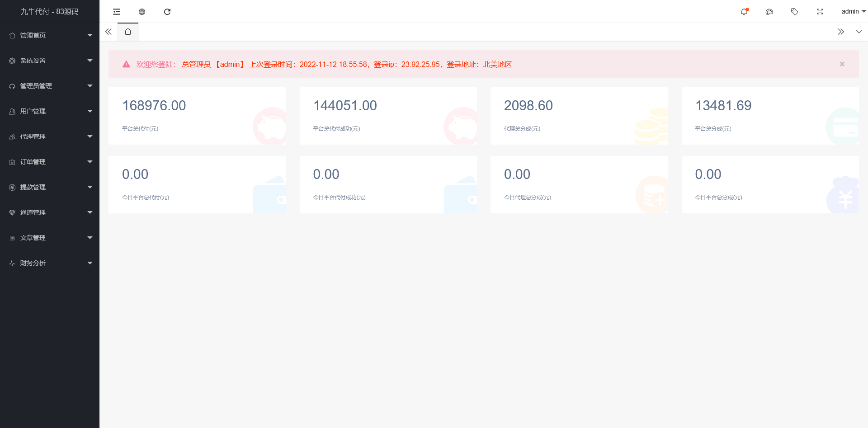Select the home tab icon
This screenshot has width=868, height=428.
point(128,32)
